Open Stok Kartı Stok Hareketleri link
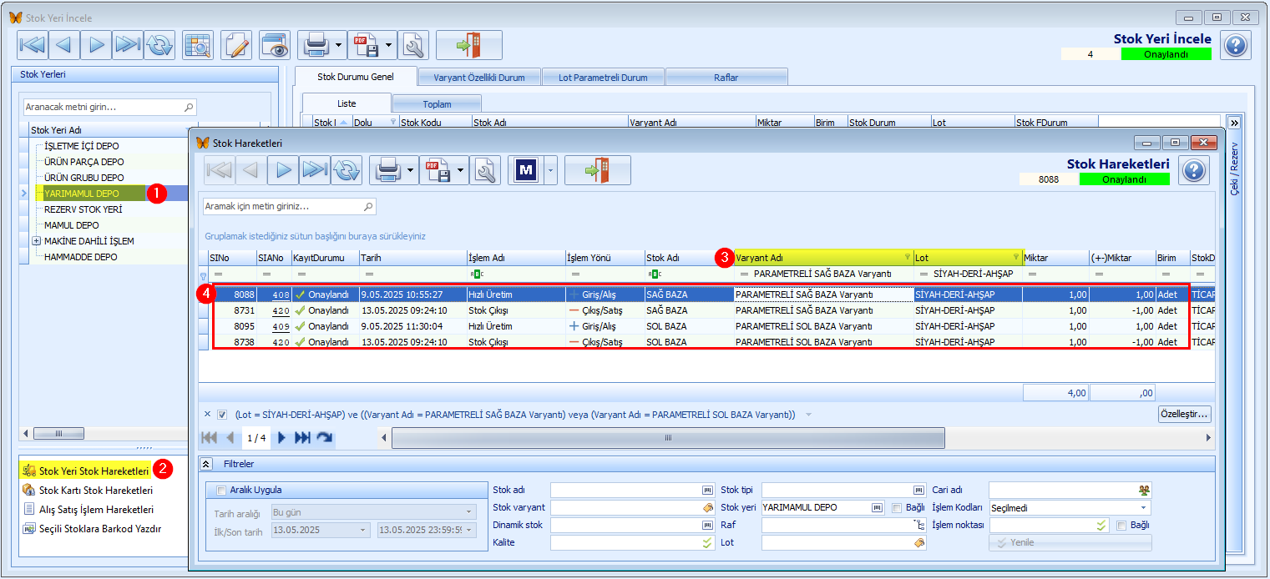 point(96,491)
